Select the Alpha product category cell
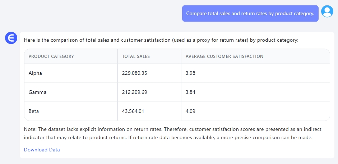338x164 pixels. pyautogui.click(x=35, y=73)
